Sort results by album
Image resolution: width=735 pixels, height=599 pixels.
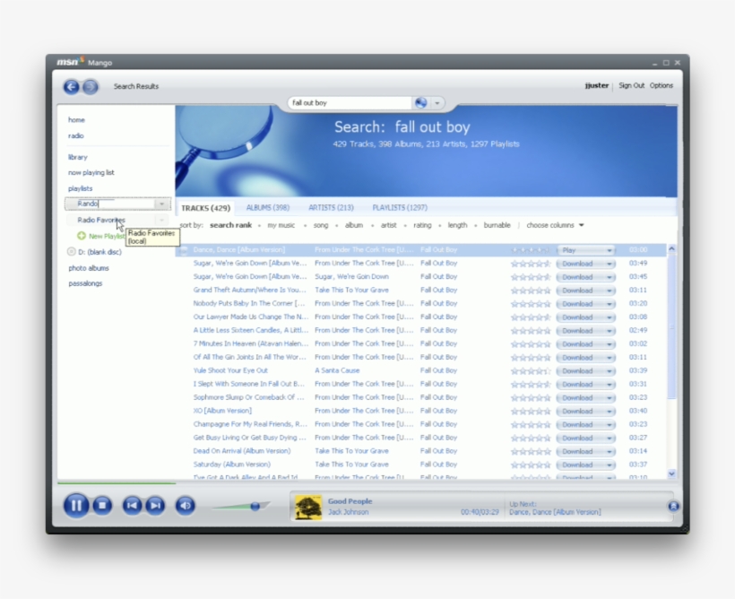pos(354,226)
